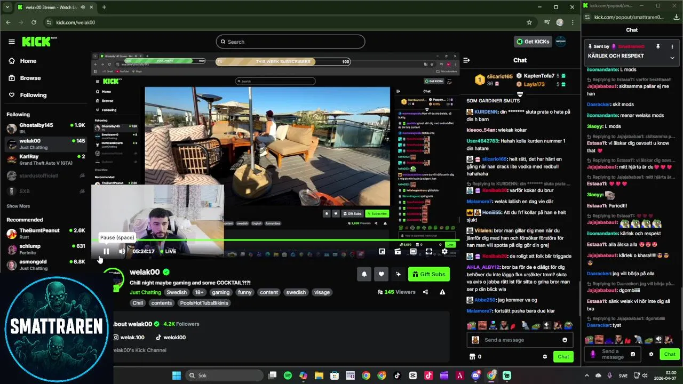Open Chrome three-dot menu

[x=573, y=22]
